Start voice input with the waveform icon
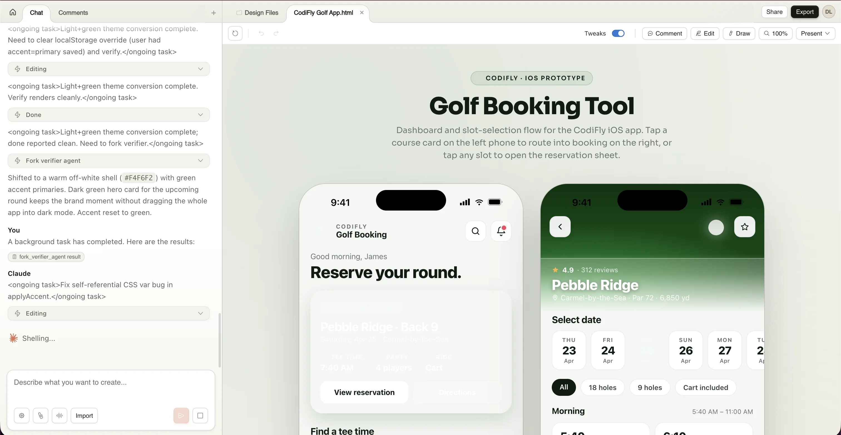 (x=60, y=416)
